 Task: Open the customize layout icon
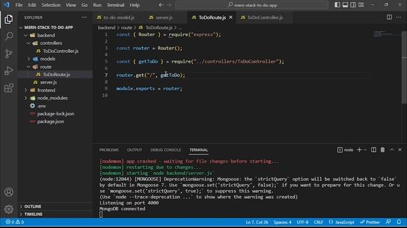coord(361,5)
